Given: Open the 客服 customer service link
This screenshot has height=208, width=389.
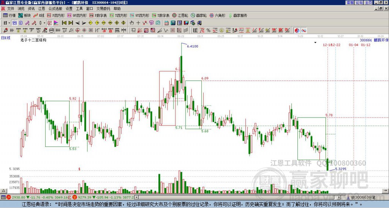Looking at the screenshot, I should pyautogui.click(x=350, y=3).
